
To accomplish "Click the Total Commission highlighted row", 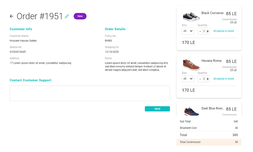I will (209, 142).
